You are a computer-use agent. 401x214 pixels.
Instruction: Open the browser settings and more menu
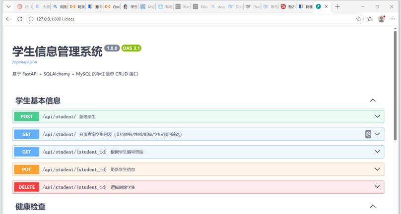pyautogui.click(x=393, y=19)
